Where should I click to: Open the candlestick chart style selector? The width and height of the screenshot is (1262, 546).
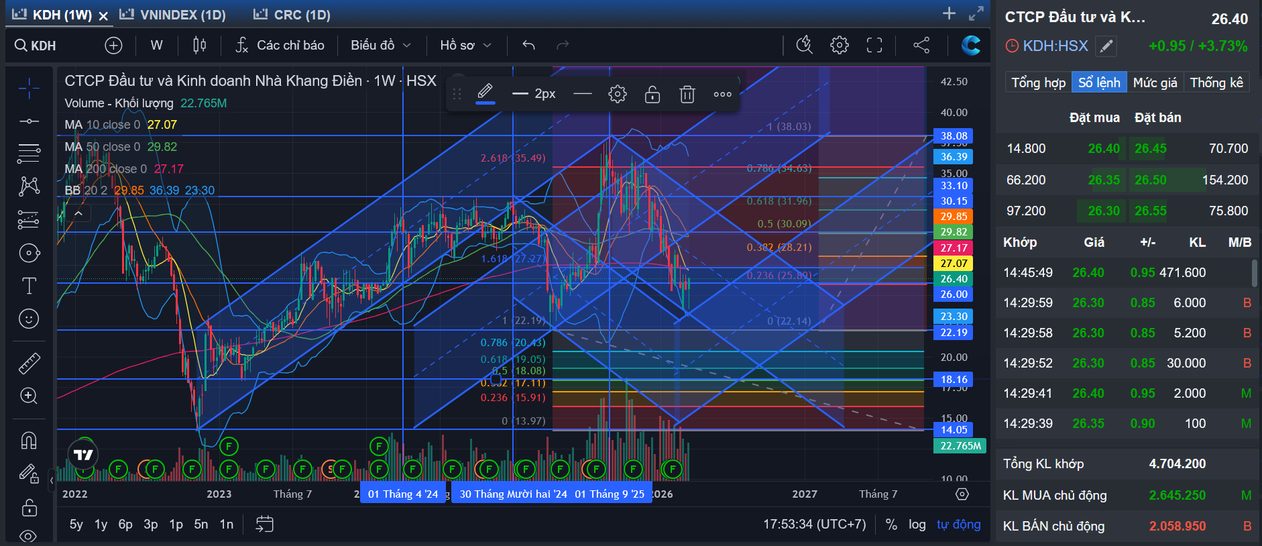[199, 45]
